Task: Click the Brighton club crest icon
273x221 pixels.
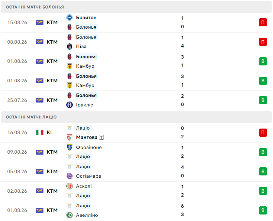Action: 70,18
